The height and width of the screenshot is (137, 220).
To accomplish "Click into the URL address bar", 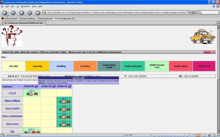I will coord(117,12).
